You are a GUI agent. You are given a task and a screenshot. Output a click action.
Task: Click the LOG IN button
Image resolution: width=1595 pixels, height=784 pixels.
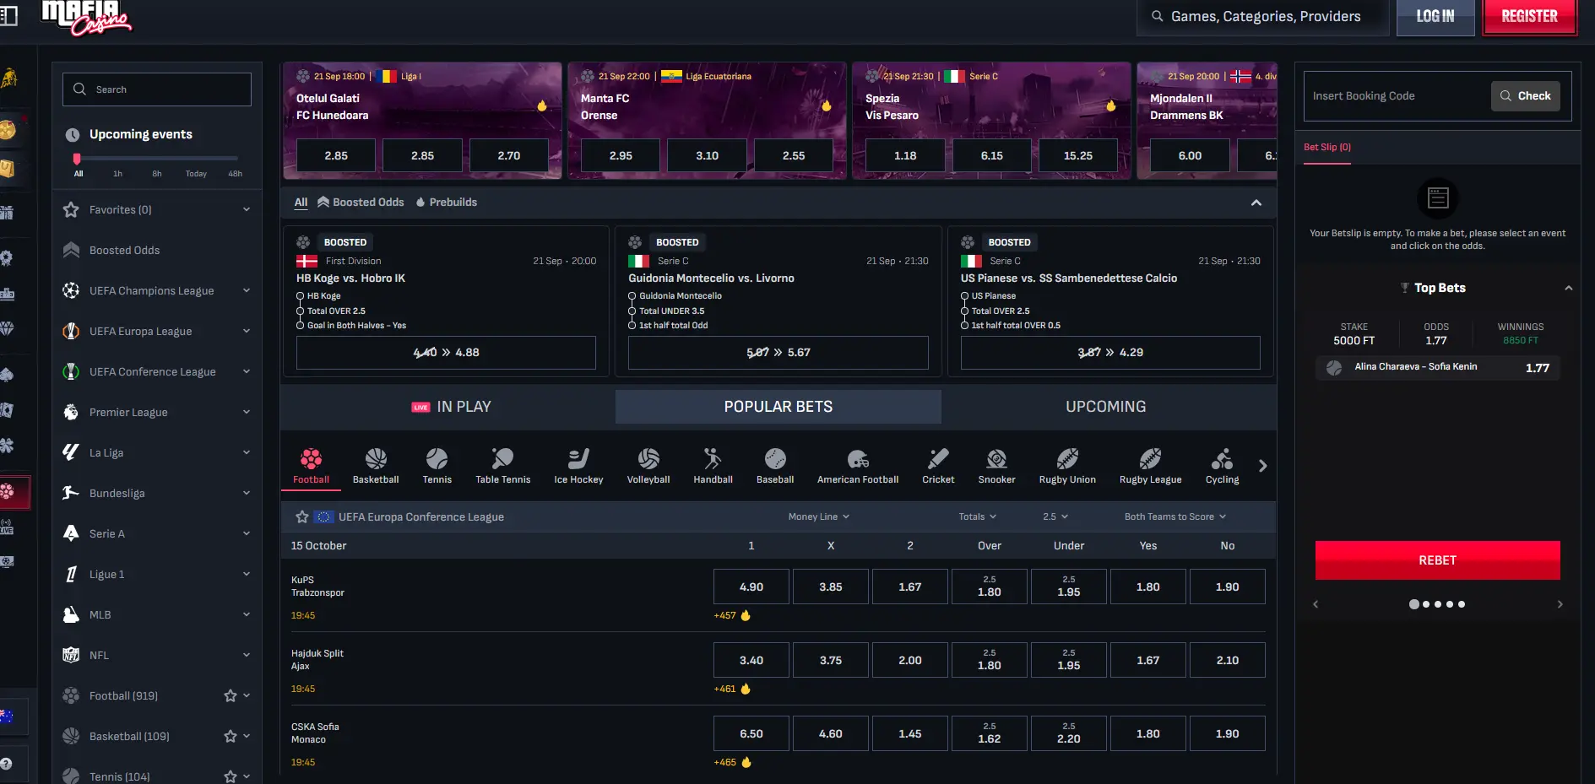click(1435, 17)
